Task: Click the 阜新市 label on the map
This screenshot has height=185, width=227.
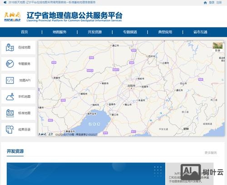Action: coord(105,83)
